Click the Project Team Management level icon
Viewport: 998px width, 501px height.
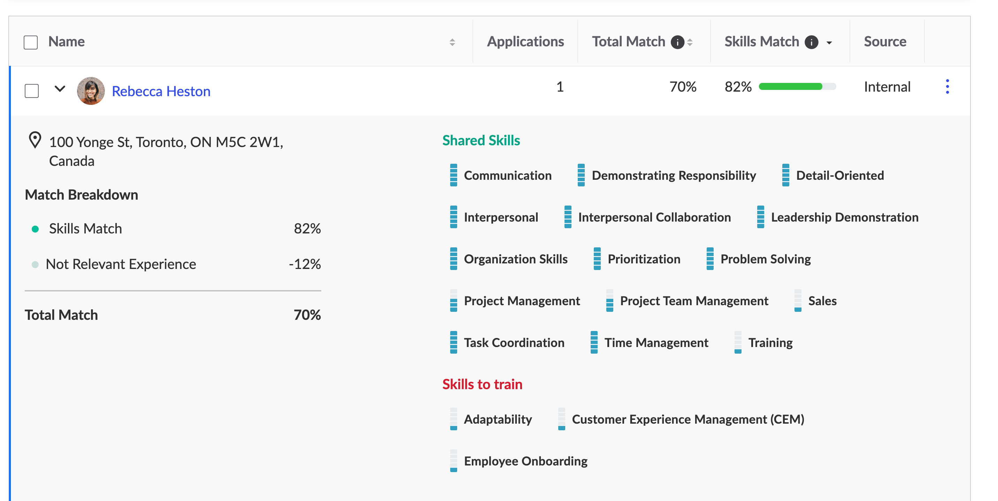[x=610, y=301]
